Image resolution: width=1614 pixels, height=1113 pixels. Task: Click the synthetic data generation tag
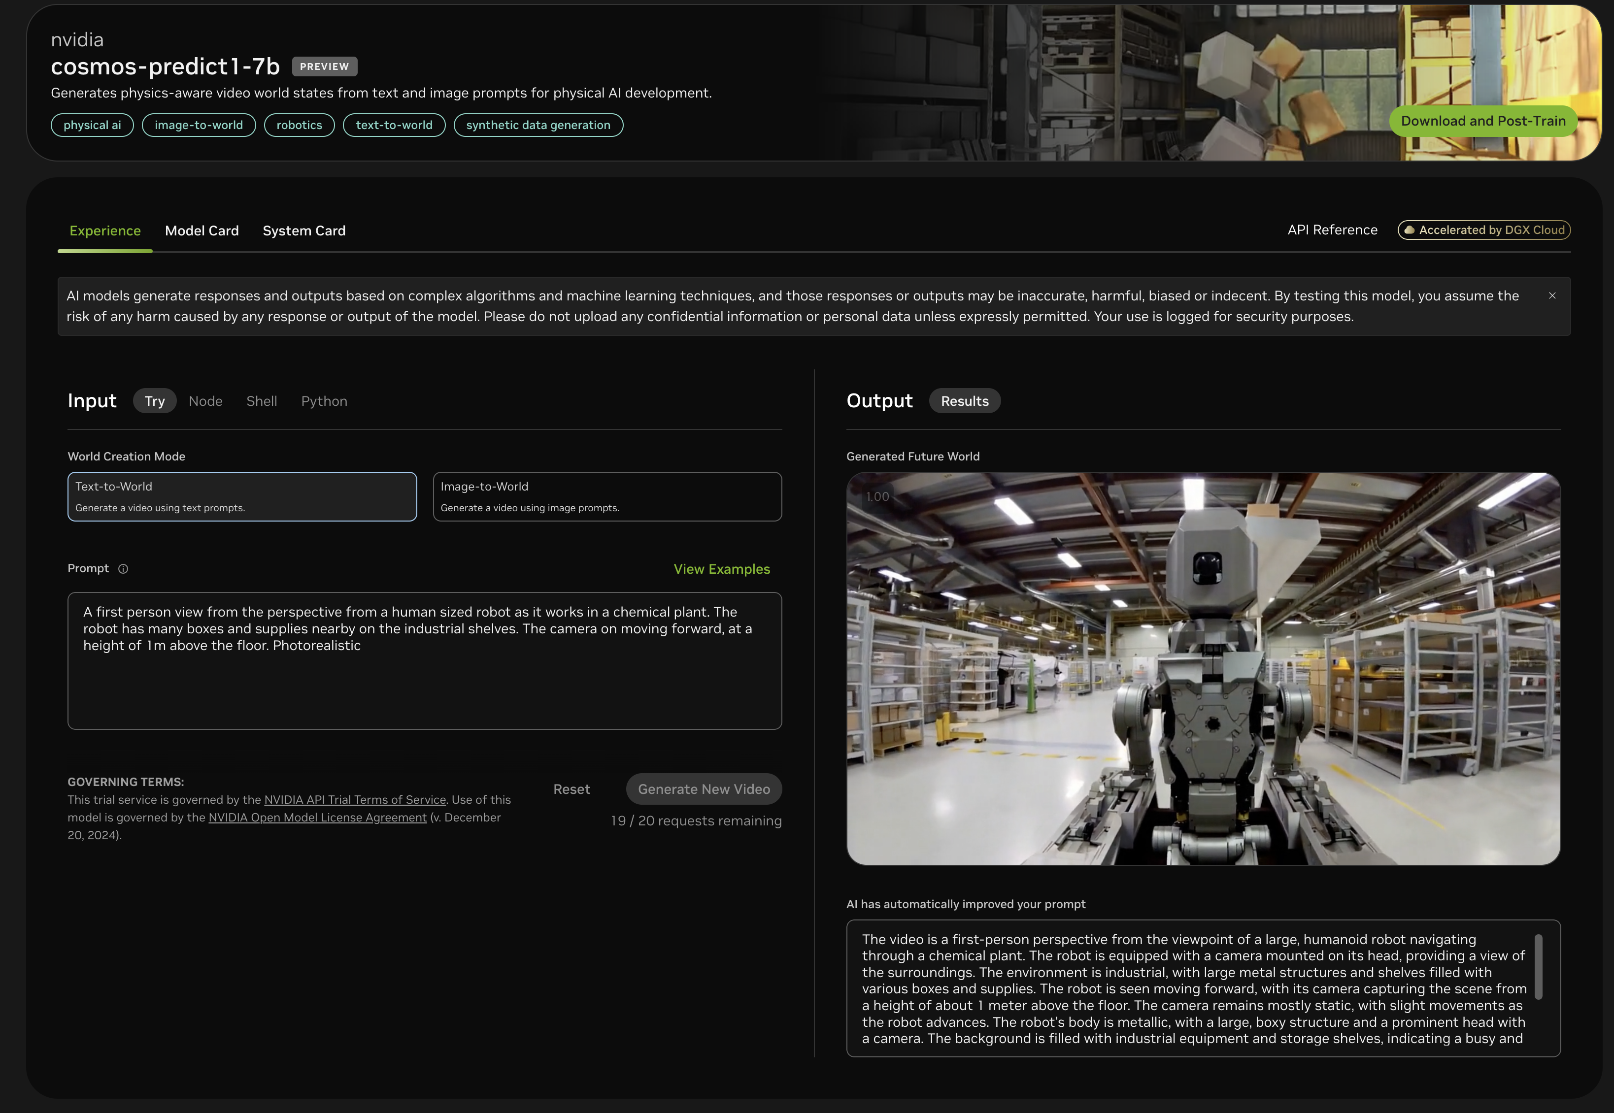click(x=538, y=125)
